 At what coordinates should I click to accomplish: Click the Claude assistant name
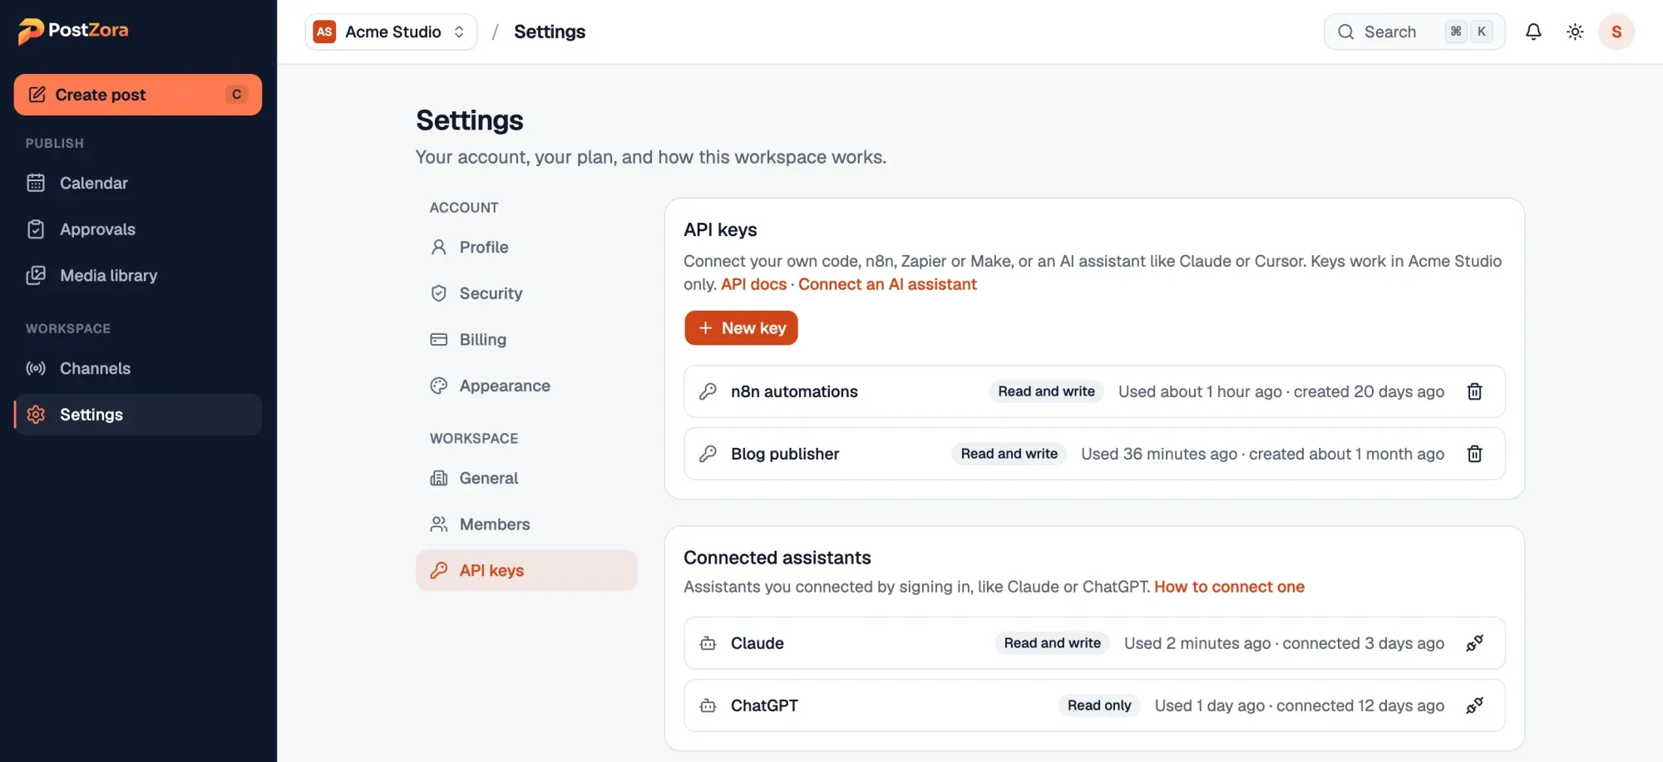point(757,643)
